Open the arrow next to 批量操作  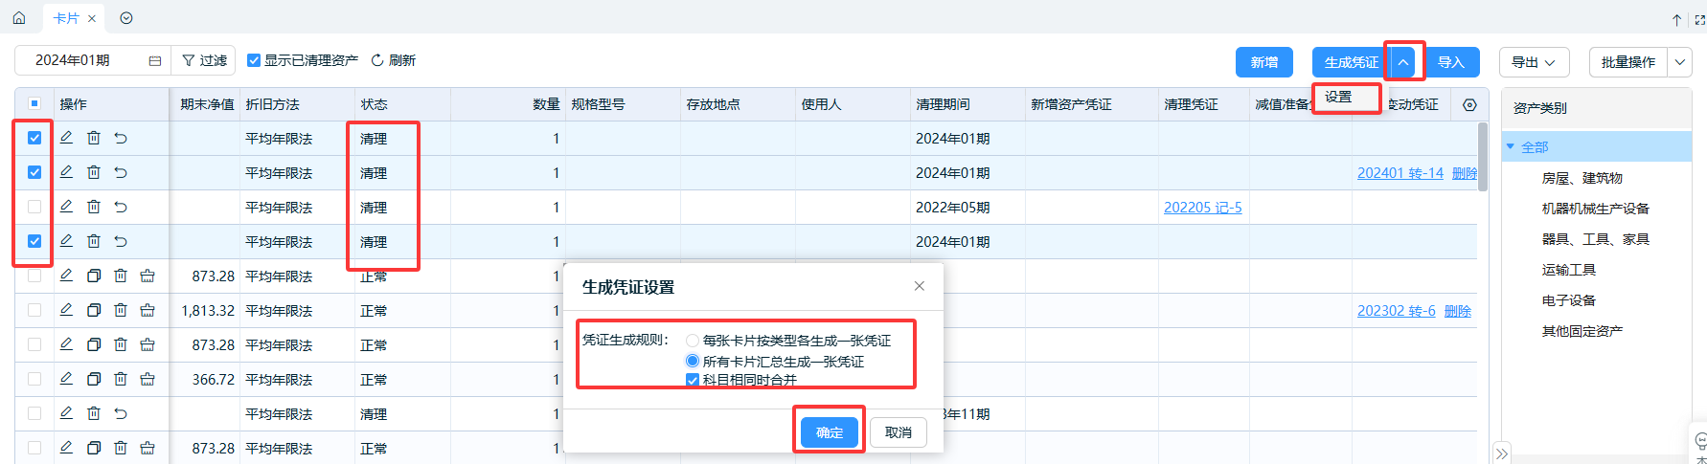(x=1680, y=62)
